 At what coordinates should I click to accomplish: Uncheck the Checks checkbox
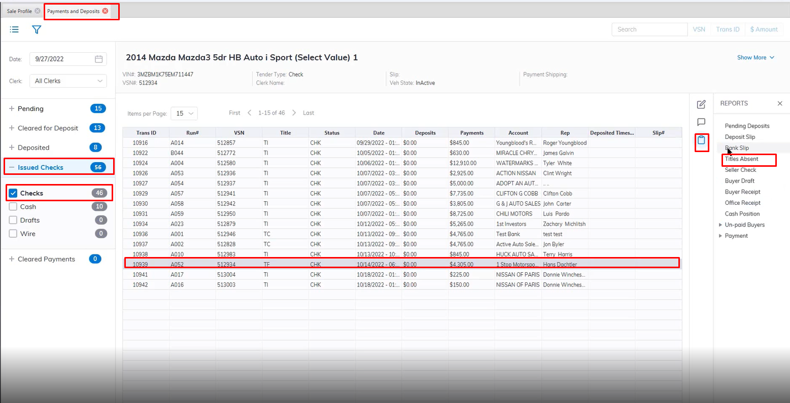point(13,193)
